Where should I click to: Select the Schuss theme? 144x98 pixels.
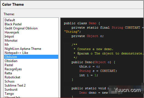click(31, 81)
